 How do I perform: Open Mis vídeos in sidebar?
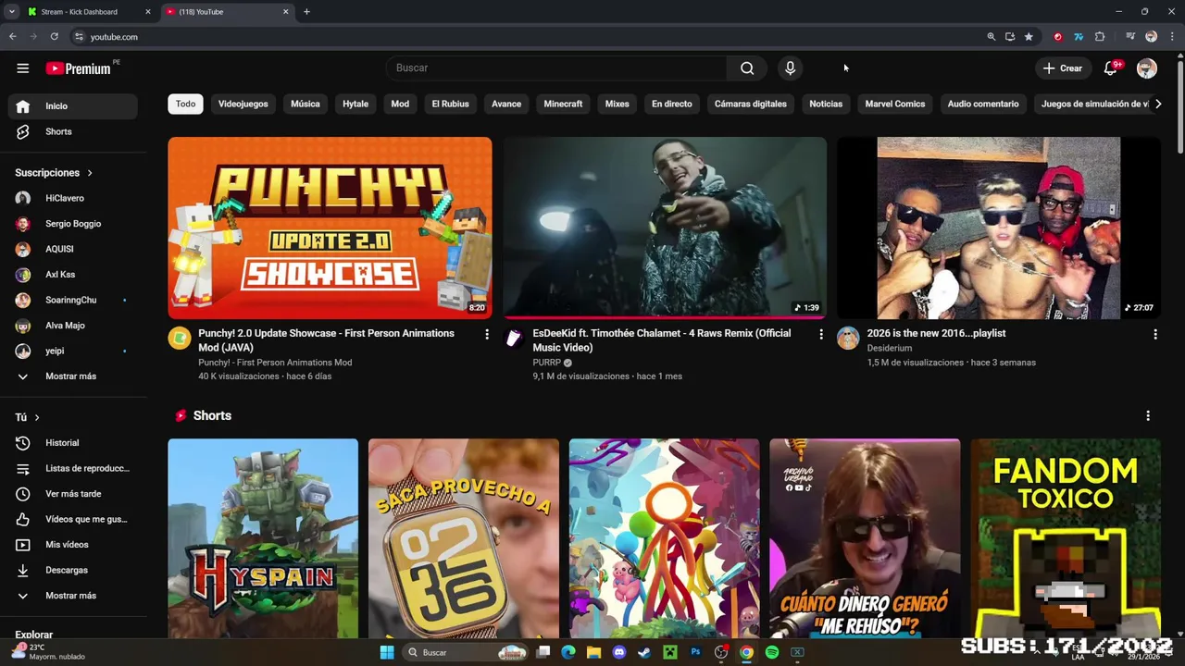coord(74,545)
